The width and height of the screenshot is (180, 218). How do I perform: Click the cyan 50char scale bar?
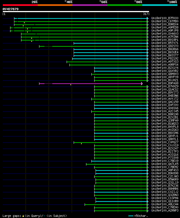(x=131, y=216)
